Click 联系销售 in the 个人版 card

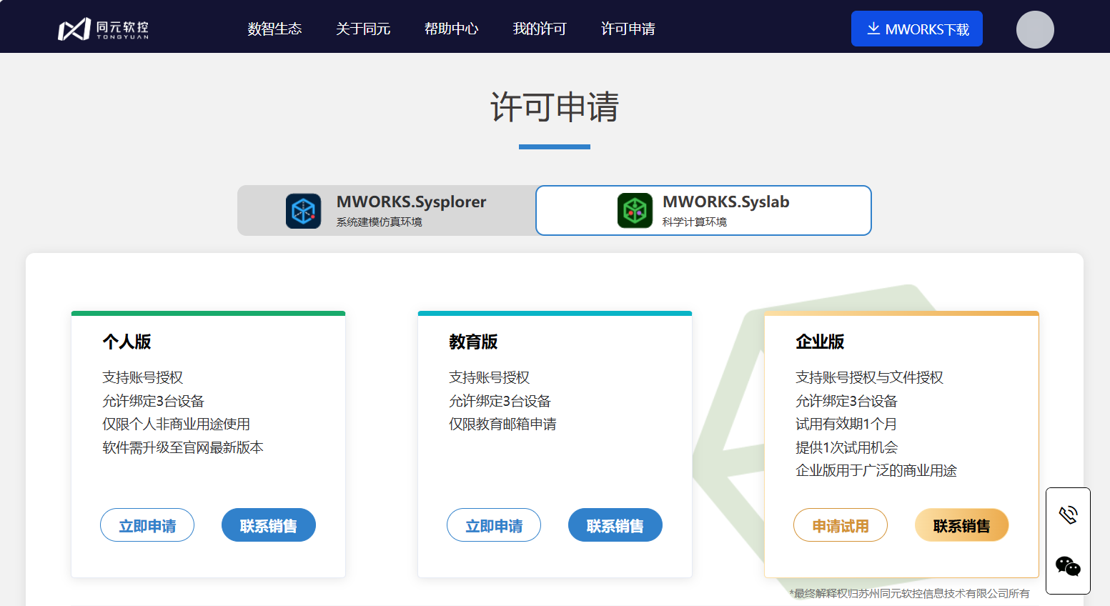coord(268,525)
